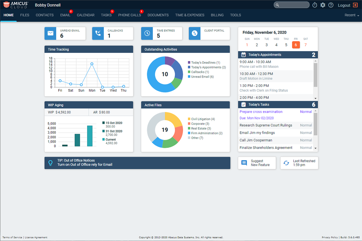The width and height of the screenshot is (362, 241).
Task: Click the Logout link
Action: (x=344, y=5)
